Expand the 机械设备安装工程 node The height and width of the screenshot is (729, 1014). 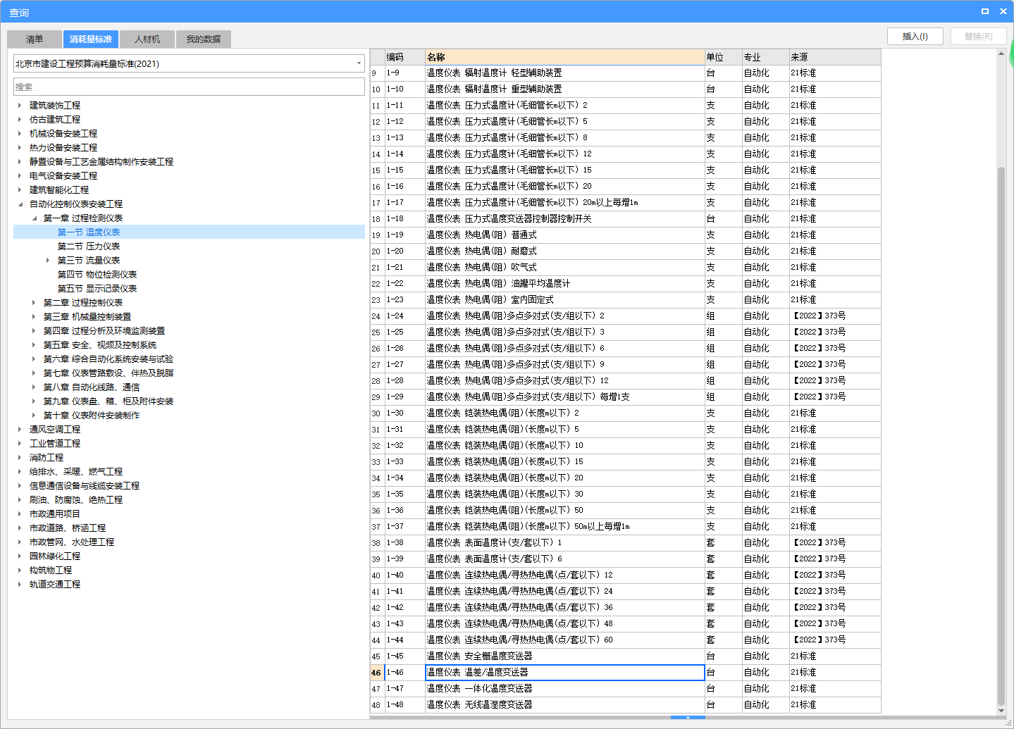tap(20, 134)
